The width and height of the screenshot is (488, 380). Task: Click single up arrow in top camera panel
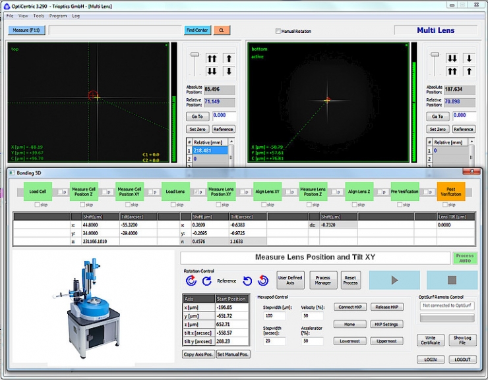click(x=229, y=59)
